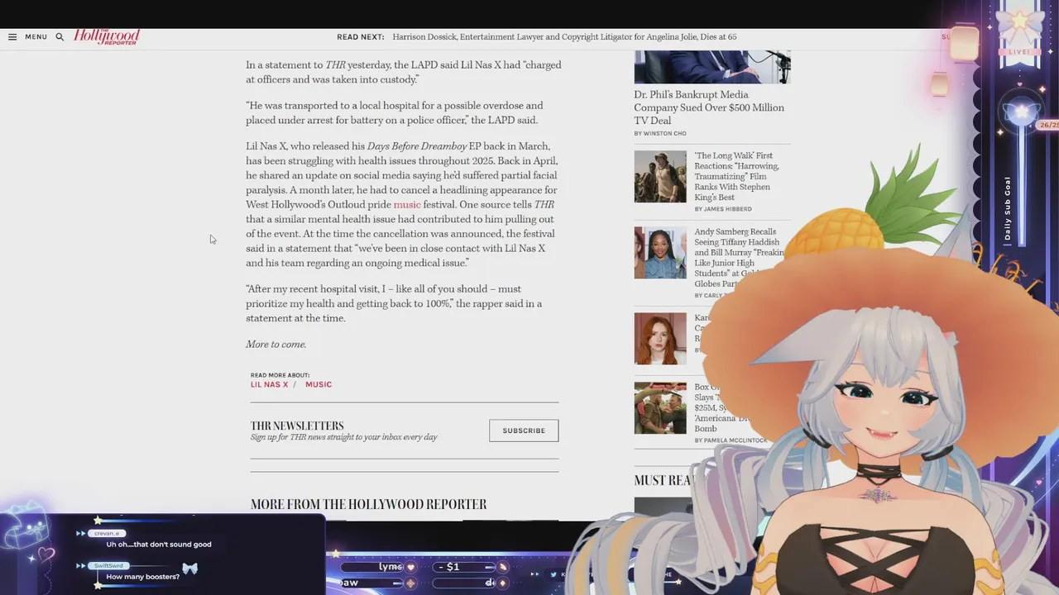Click the red-haired woman article thumbnail
This screenshot has height=595, width=1059.
click(x=660, y=338)
